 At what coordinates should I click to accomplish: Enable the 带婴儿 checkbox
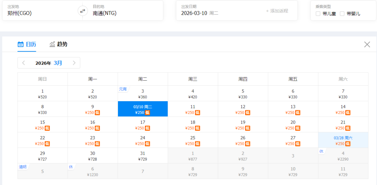coord(342,14)
